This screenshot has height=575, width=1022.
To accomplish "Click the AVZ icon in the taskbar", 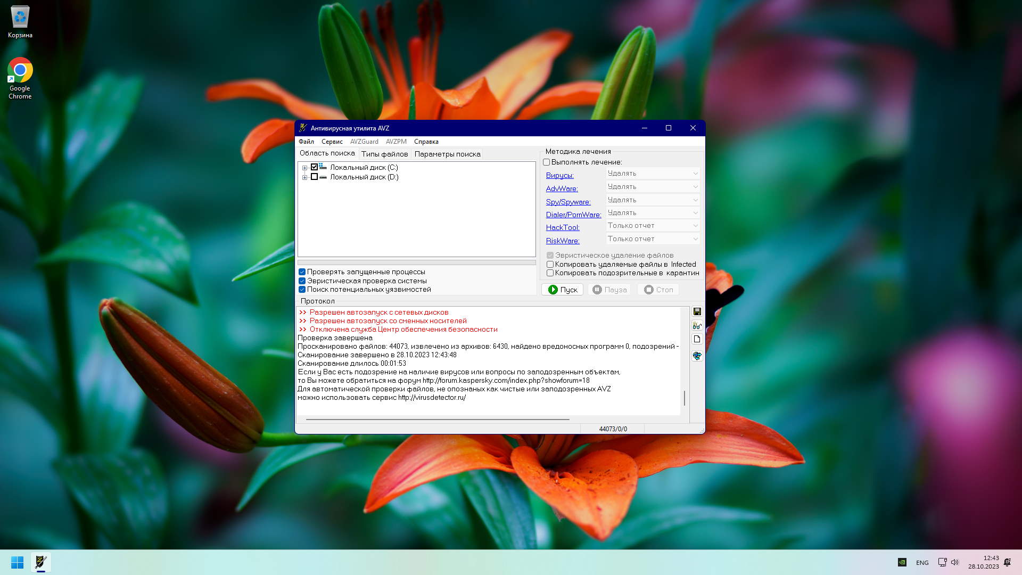I will click(41, 562).
